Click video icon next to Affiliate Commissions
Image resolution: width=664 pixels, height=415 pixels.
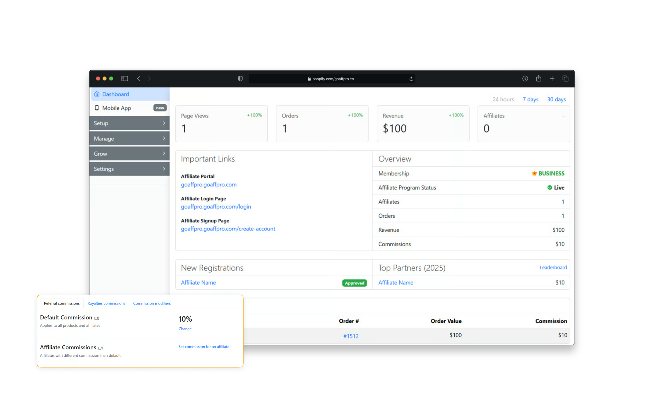point(100,348)
